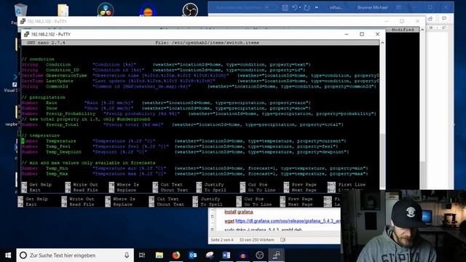Switch to OBS Studio via the taskbar
Screen dimensions: 466x262
coord(259,255)
